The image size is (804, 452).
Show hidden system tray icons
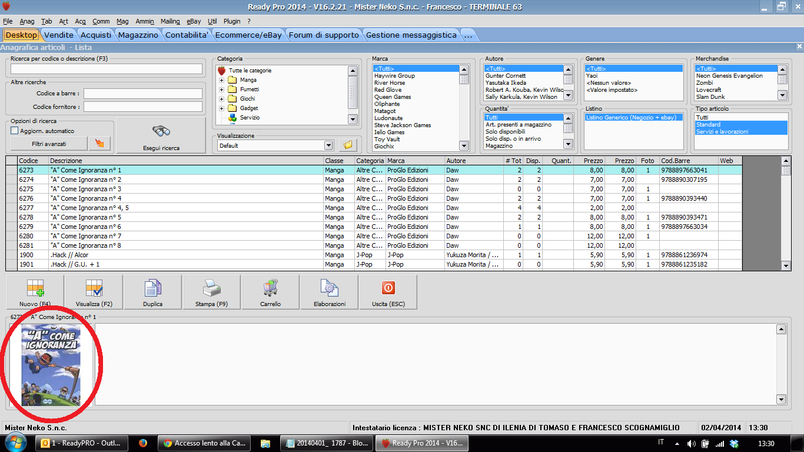point(677,443)
